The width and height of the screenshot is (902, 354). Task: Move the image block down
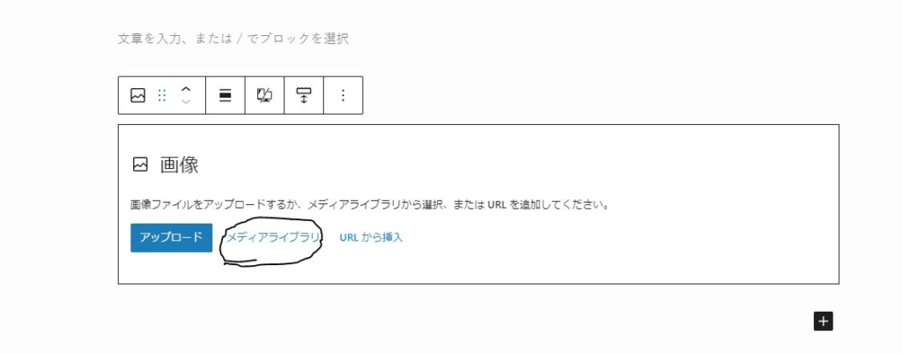coord(185,102)
